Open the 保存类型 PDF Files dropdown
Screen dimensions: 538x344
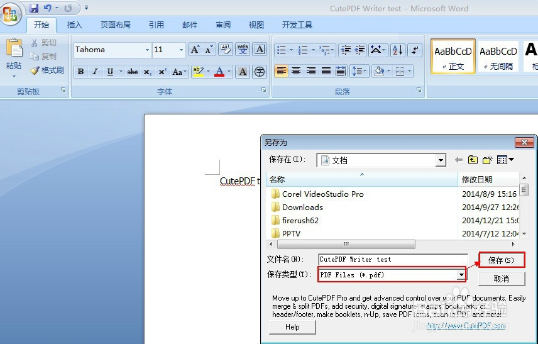click(x=461, y=275)
